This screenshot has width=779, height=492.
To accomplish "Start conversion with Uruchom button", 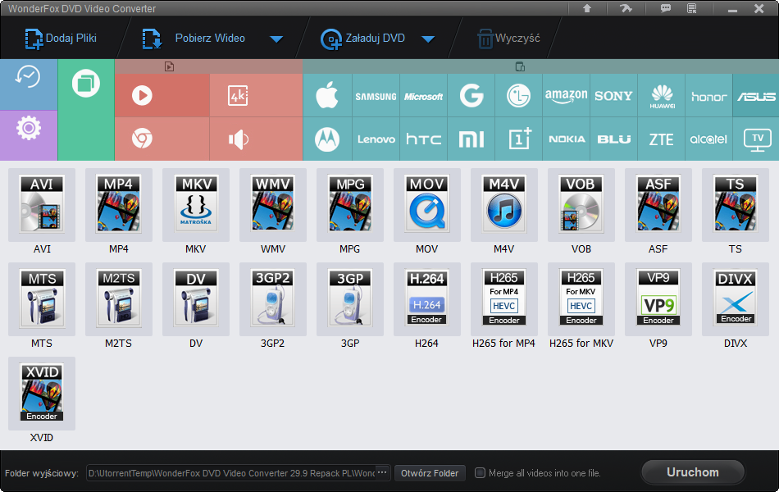I will pyautogui.click(x=693, y=472).
